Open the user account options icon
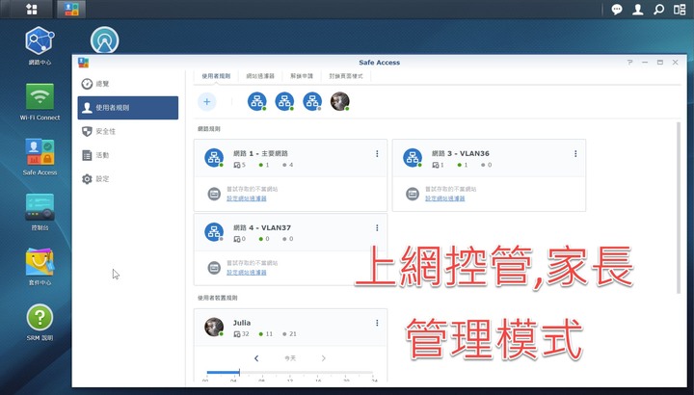The height and width of the screenshot is (395, 694). click(x=638, y=10)
